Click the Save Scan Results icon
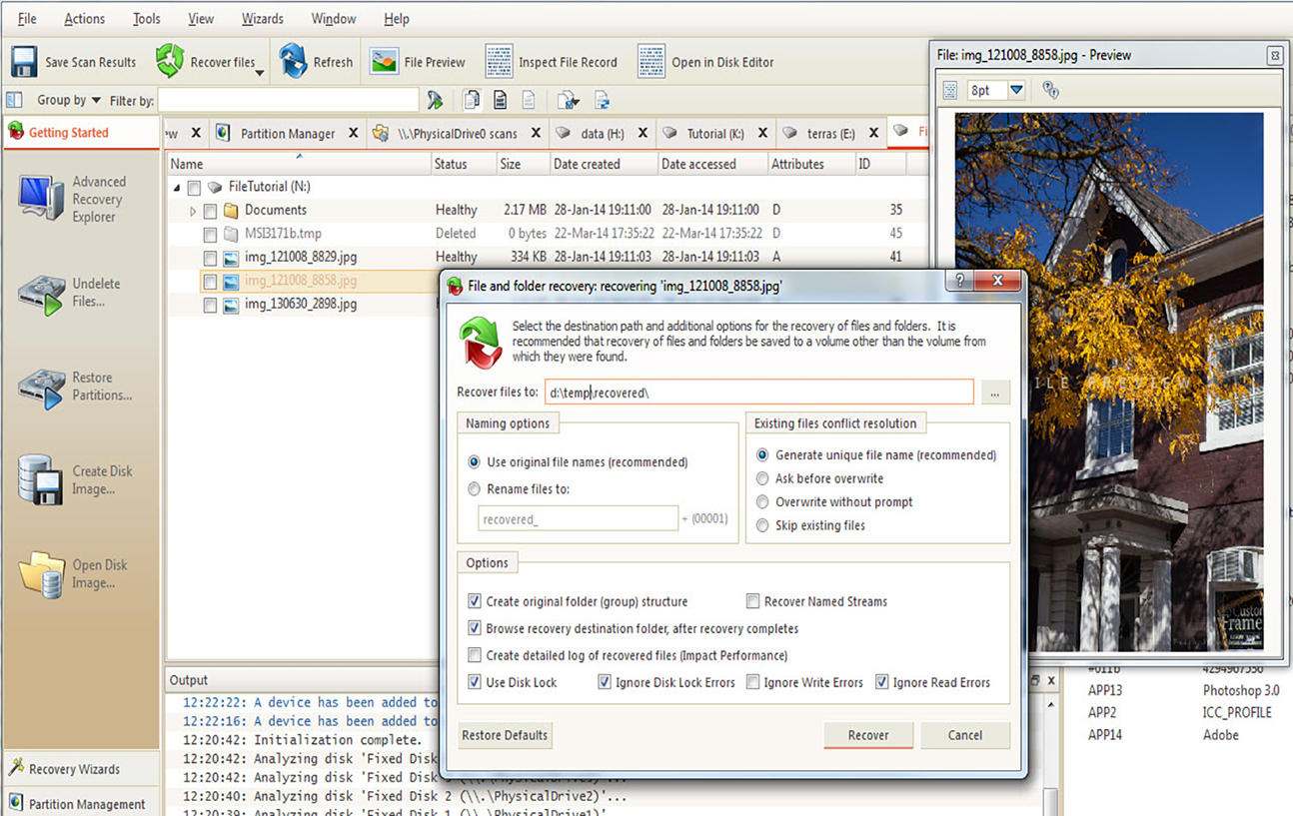Viewport: 1293px width, 816px height. tap(24, 62)
